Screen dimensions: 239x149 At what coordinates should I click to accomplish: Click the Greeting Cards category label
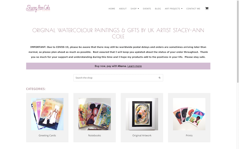[x=47, y=135]
